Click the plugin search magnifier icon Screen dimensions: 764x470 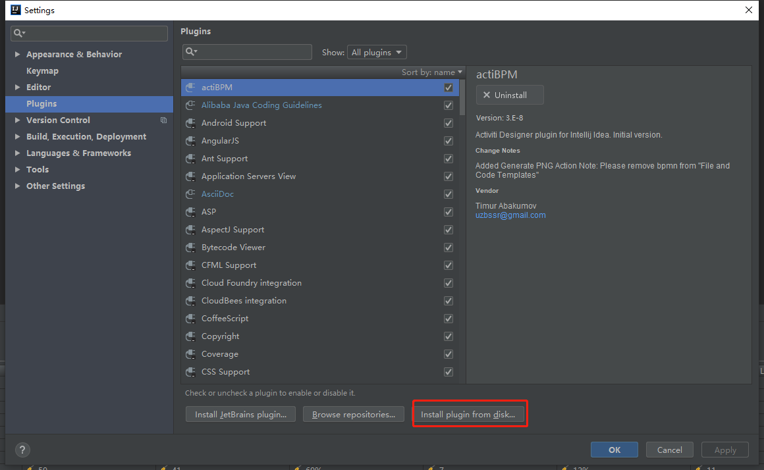pos(191,51)
